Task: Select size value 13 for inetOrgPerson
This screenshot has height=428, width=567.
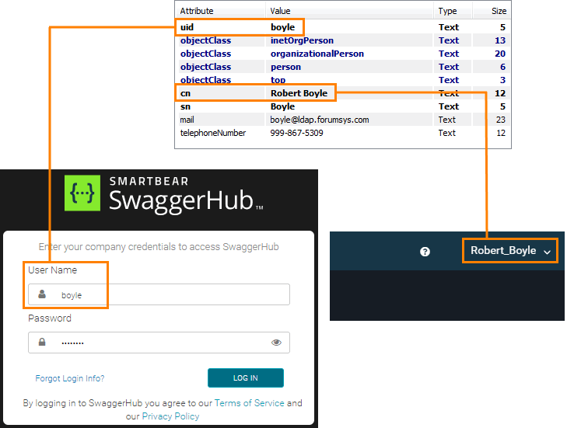Action: click(500, 40)
